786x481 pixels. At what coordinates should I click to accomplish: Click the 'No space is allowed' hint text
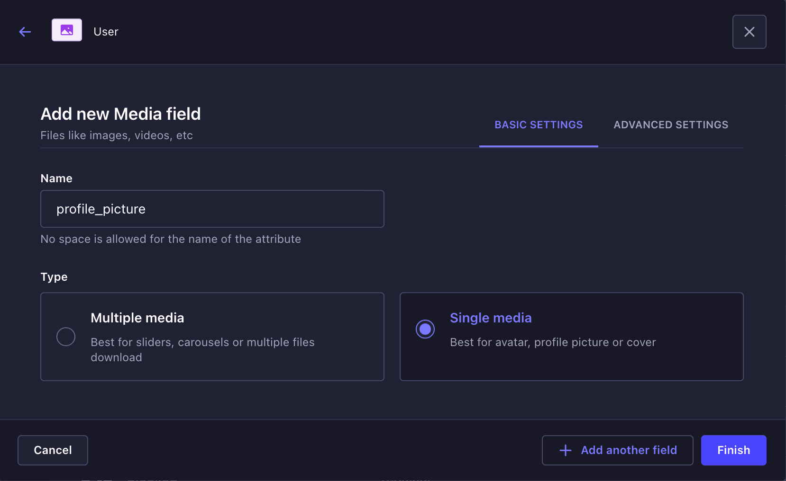pyautogui.click(x=171, y=239)
